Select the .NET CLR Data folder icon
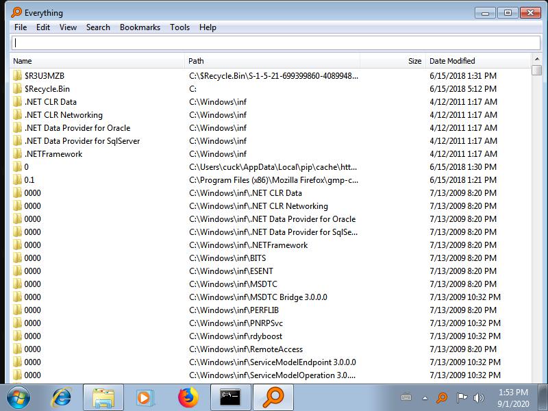548x411 pixels. click(17, 101)
